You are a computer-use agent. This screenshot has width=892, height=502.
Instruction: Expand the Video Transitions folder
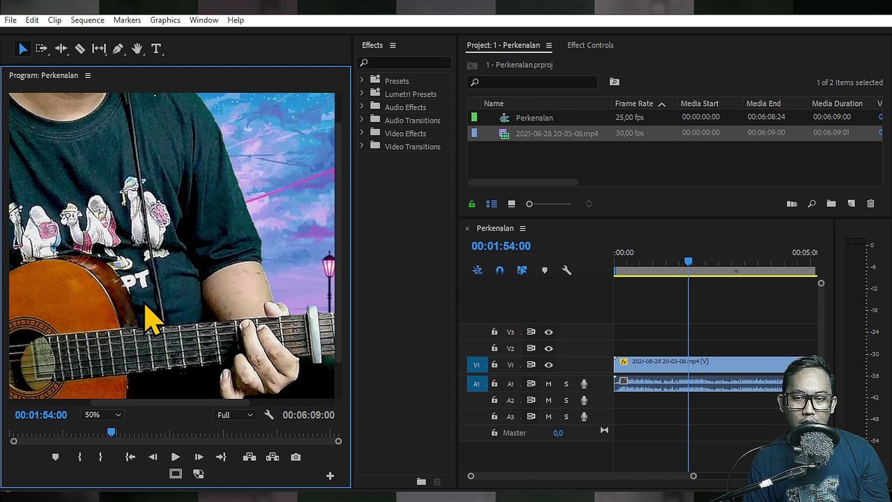[362, 146]
